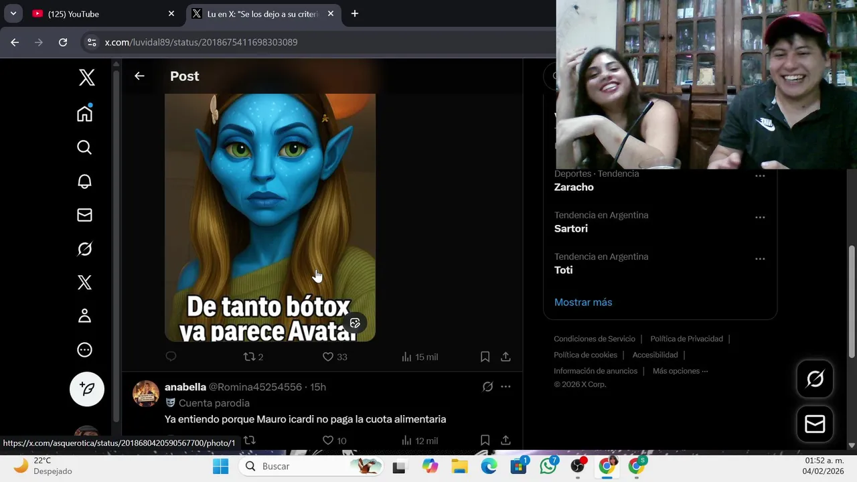
Task: Open Profile person icon in sidebar
Action: click(84, 316)
